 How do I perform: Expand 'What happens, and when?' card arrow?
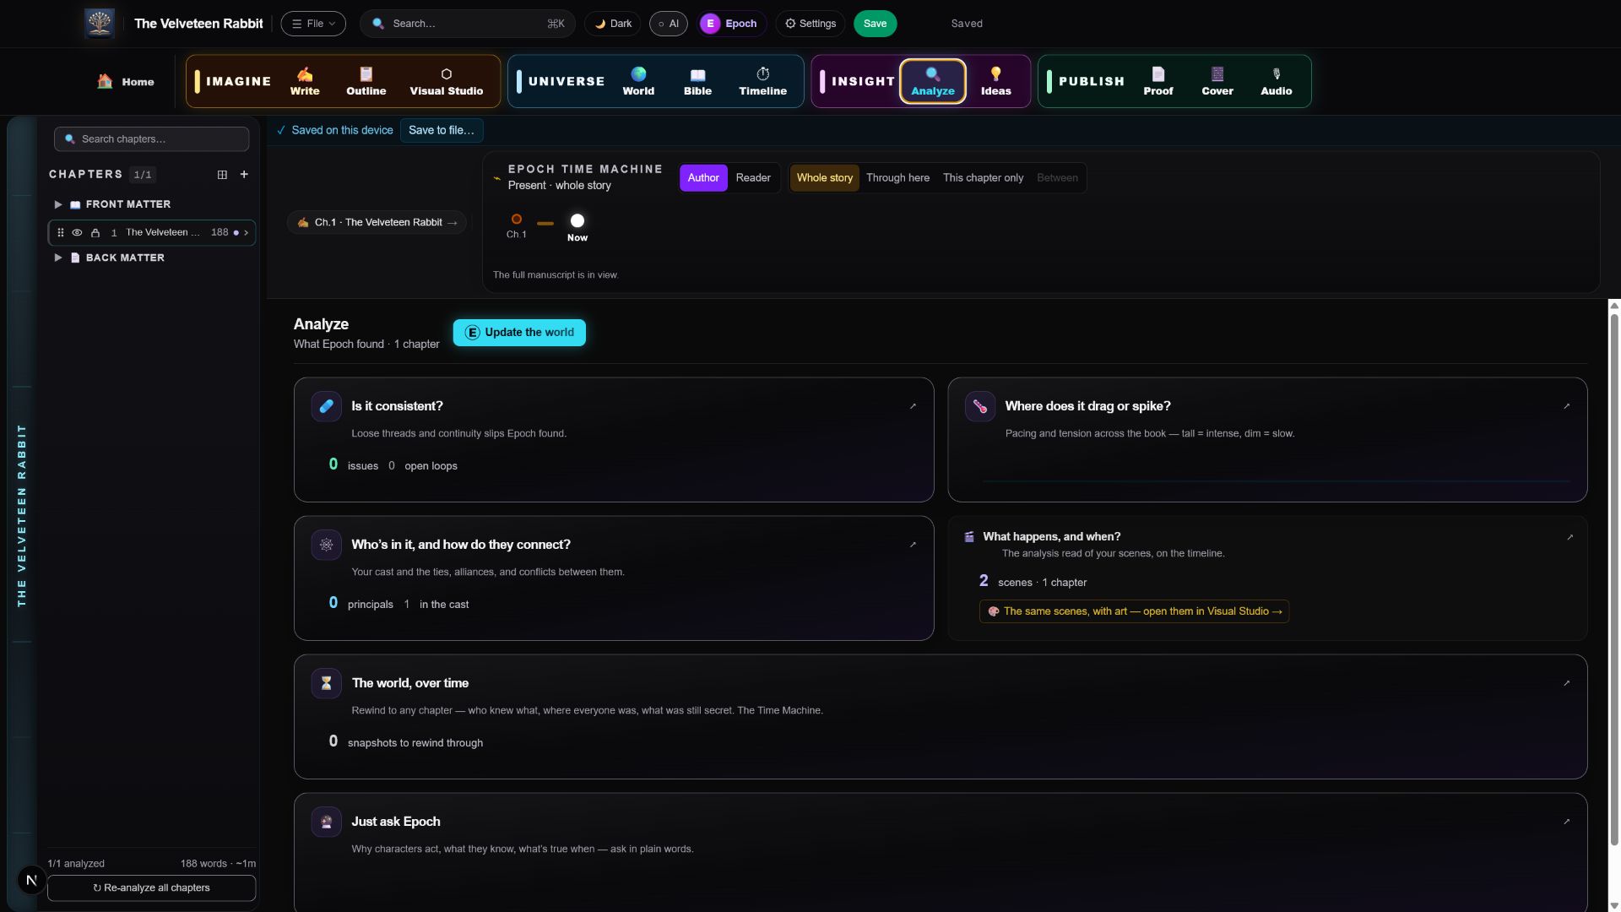click(x=1569, y=537)
